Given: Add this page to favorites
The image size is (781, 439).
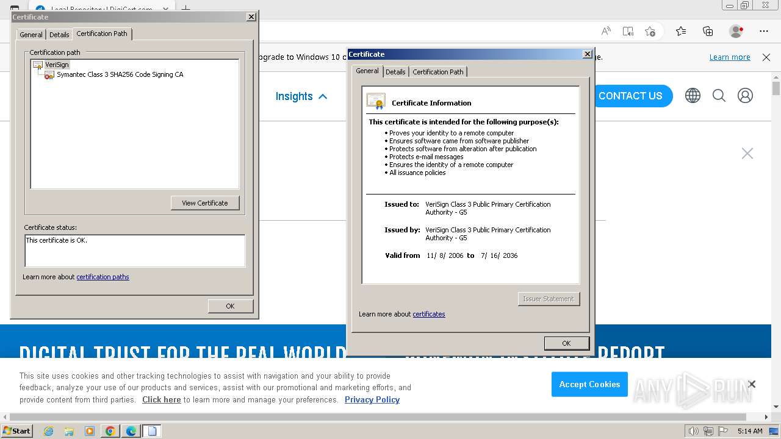Looking at the screenshot, I should 650,31.
